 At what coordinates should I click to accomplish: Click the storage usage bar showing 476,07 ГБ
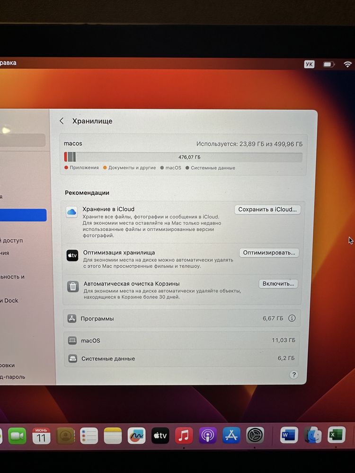[x=183, y=157]
